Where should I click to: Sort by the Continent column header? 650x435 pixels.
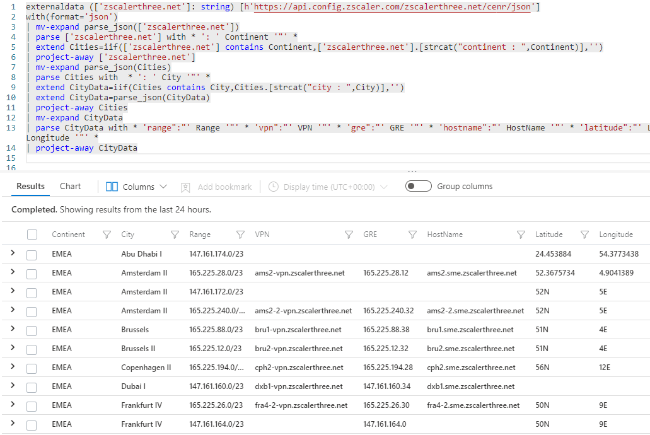coord(68,235)
